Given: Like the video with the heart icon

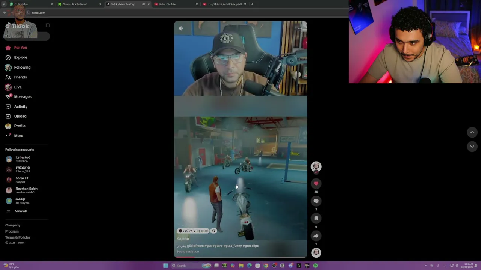Looking at the screenshot, I should (x=316, y=184).
